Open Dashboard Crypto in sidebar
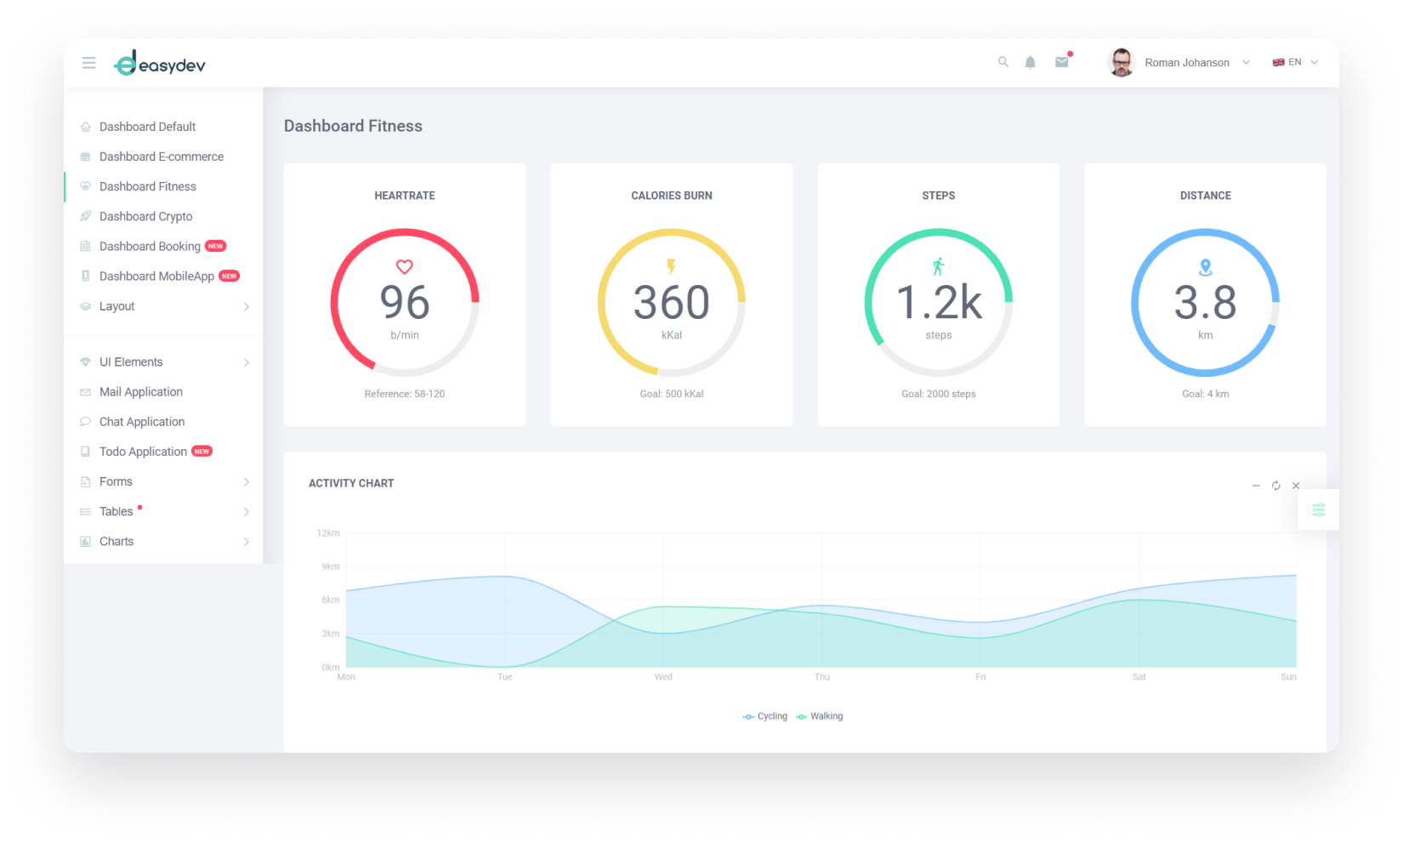 [146, 216]
